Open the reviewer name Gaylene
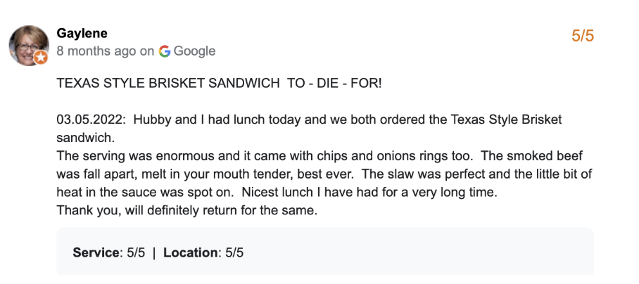Screen dimensions: 639x284 click(82, 34)
